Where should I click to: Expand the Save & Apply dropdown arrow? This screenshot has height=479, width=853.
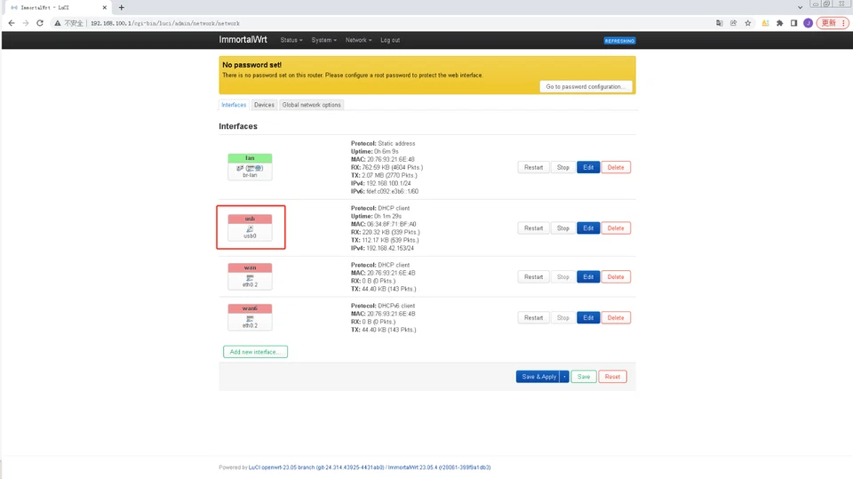pos(565,377)
